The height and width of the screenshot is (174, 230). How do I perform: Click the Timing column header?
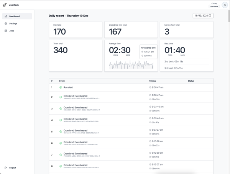pos(152,81)
